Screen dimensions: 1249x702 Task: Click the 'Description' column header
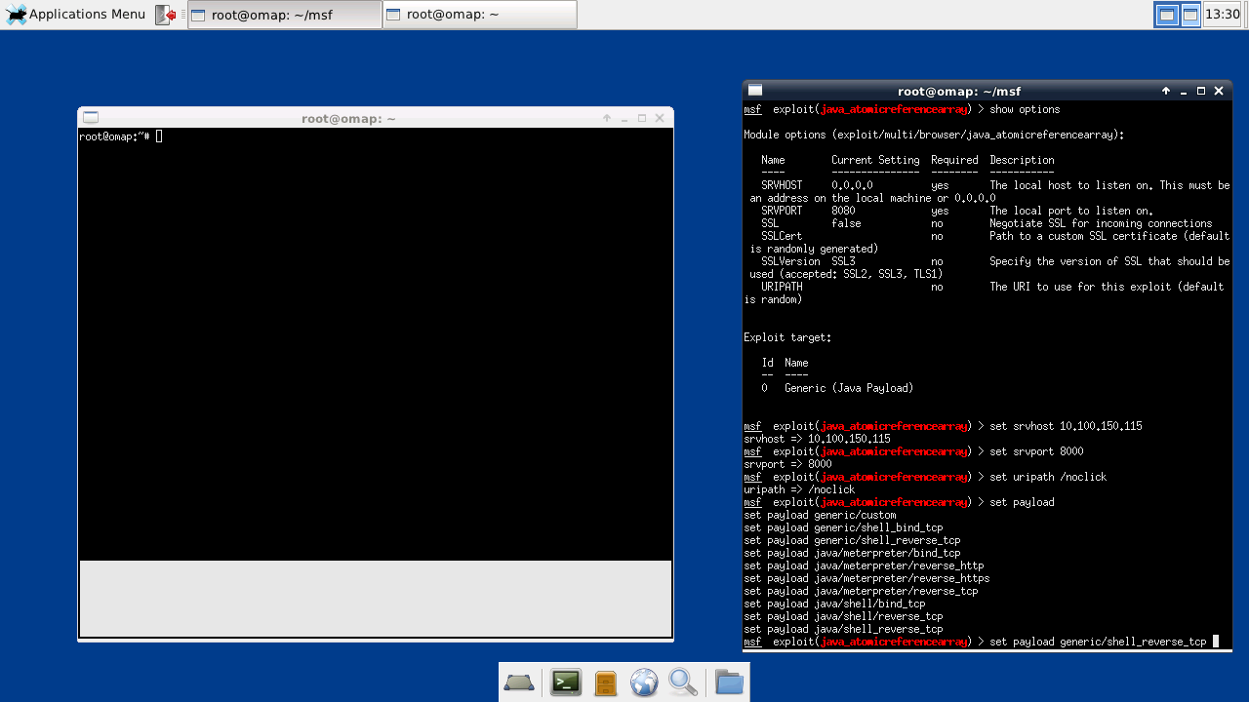1022,160
